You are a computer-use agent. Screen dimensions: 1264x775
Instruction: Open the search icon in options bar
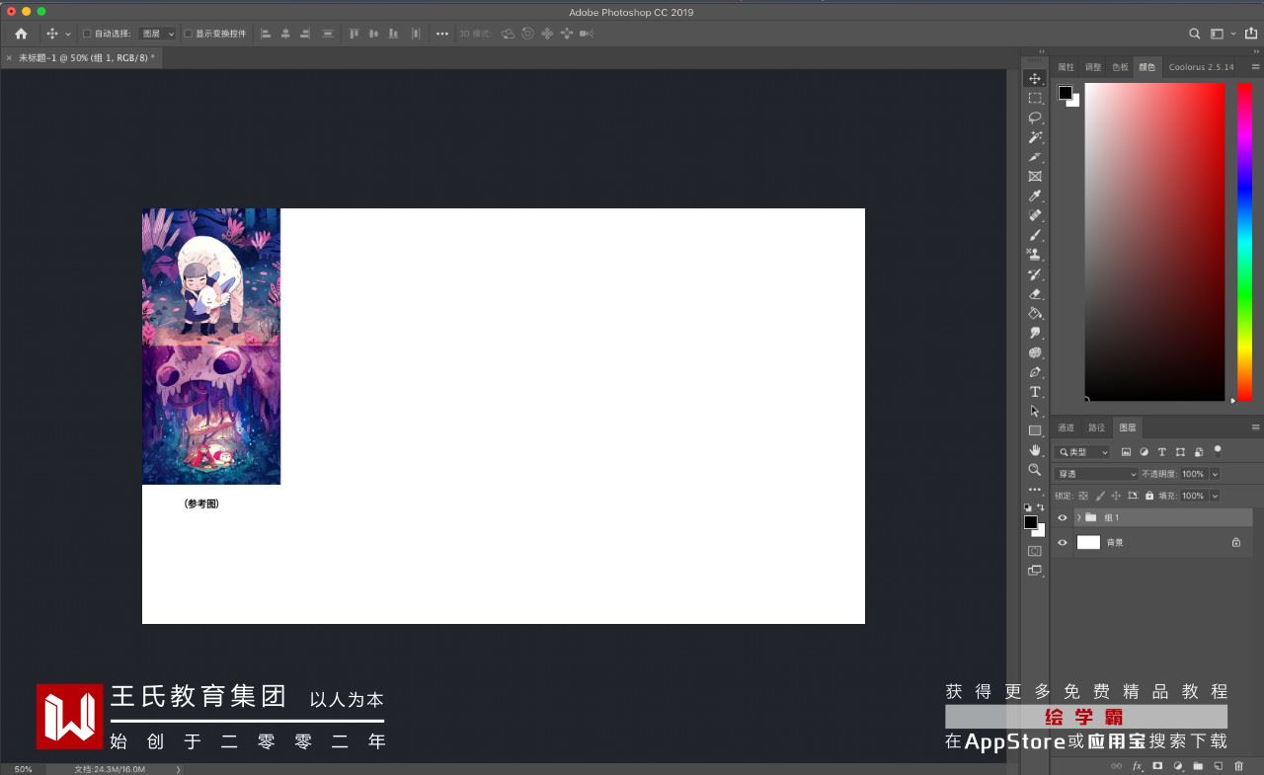pos(1194,34)
